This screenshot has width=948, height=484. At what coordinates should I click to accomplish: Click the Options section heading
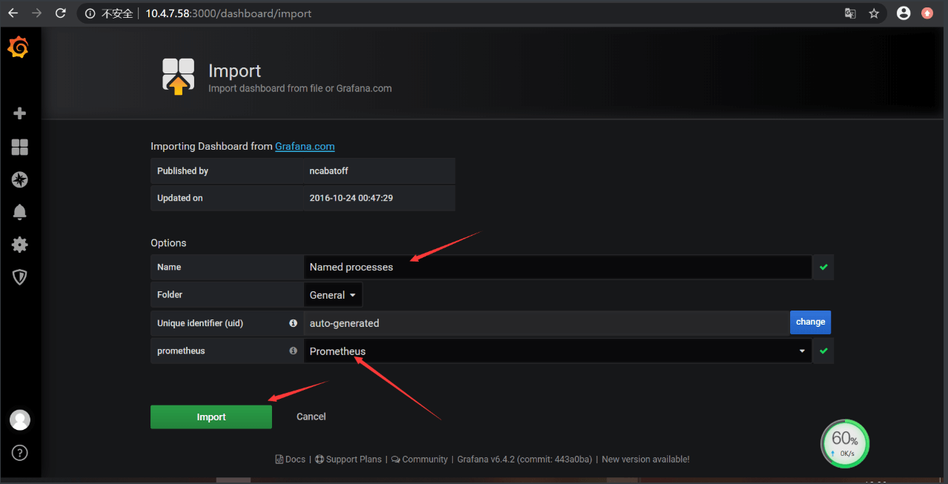pos(168,243)
